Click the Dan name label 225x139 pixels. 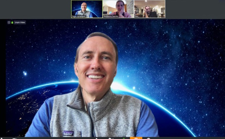point(136,16)
